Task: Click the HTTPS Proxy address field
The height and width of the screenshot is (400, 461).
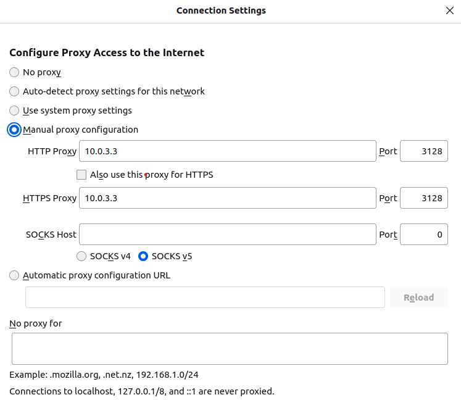Action: 227,198
